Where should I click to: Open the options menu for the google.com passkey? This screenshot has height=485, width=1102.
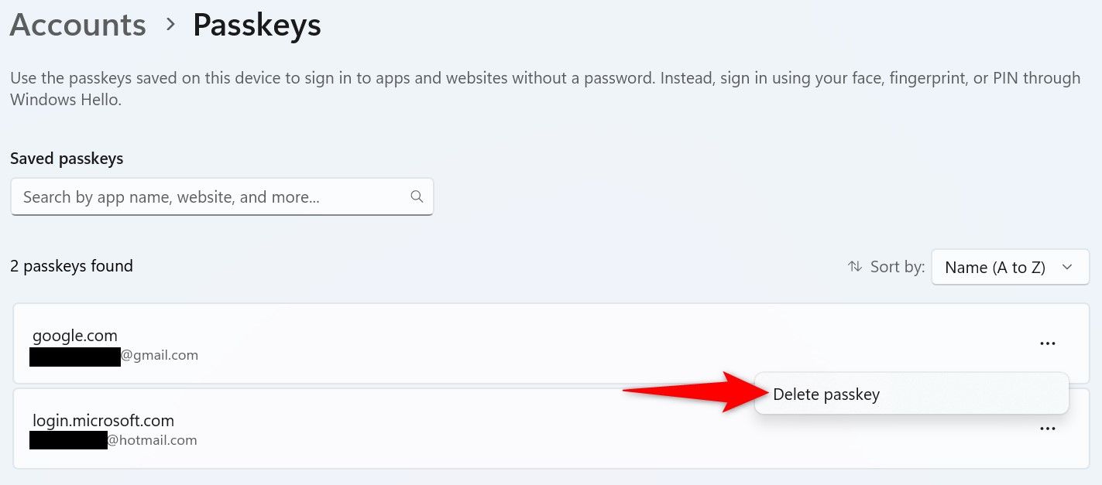(1048, 343)
